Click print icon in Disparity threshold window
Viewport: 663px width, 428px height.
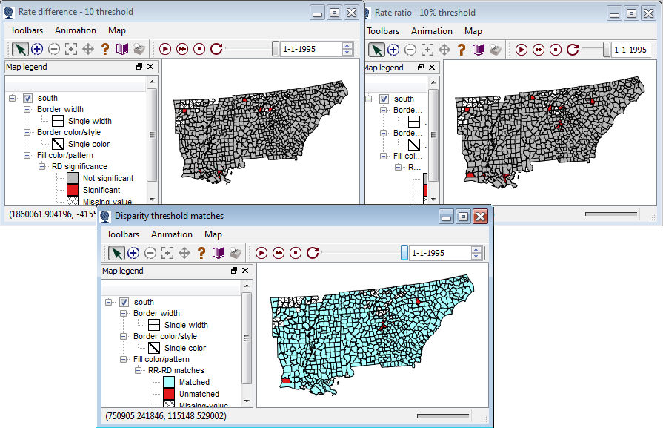pyautogui.click(x=236, y=253)
